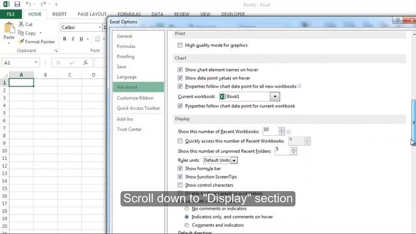Viewport: 416px width, 234px height.
Task: Uncheck Show data point values on hover
Action: (x=180, y=78)
